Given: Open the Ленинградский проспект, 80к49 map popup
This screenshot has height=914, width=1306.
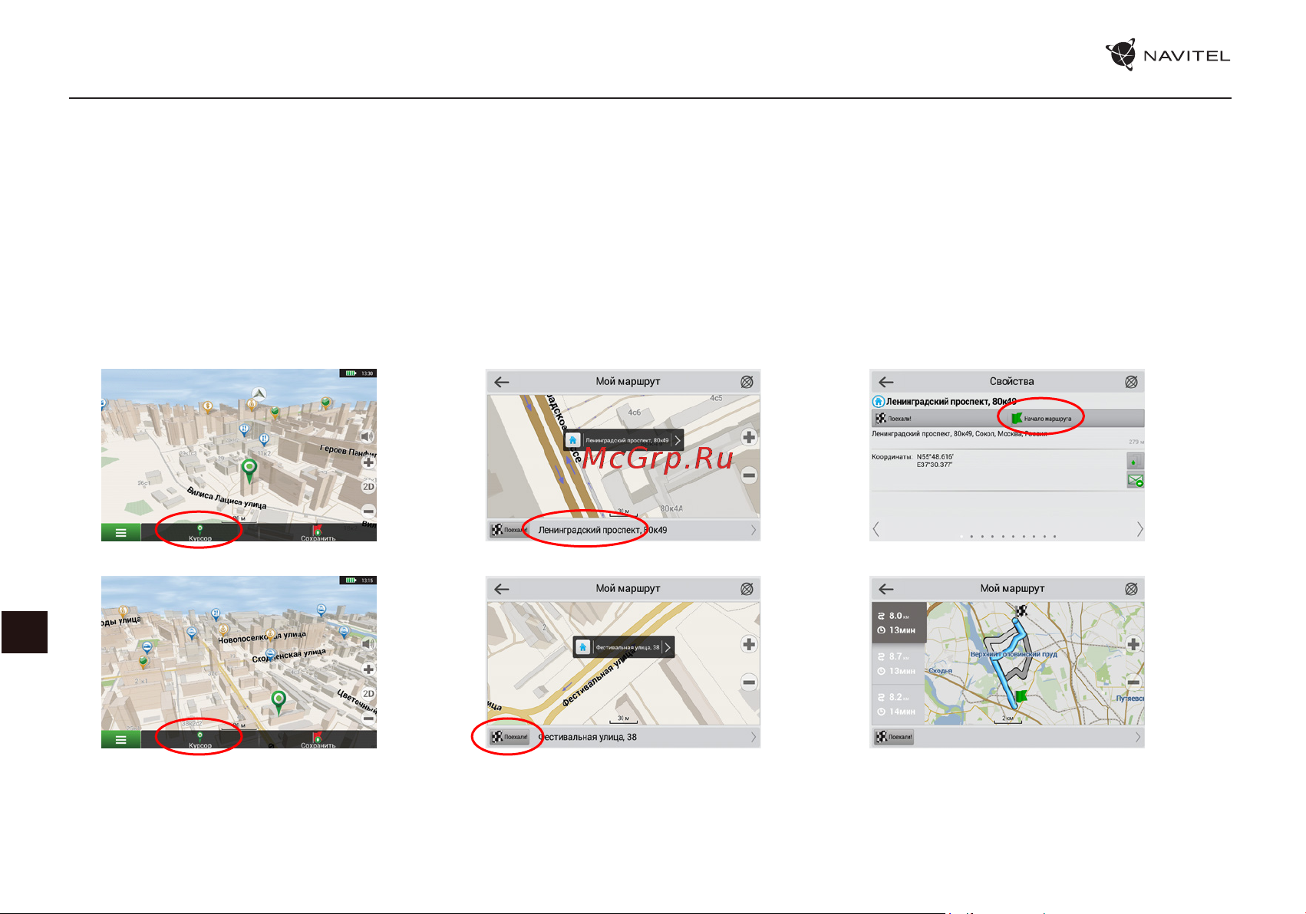Looking at the screenshot, I should point(623,440).
